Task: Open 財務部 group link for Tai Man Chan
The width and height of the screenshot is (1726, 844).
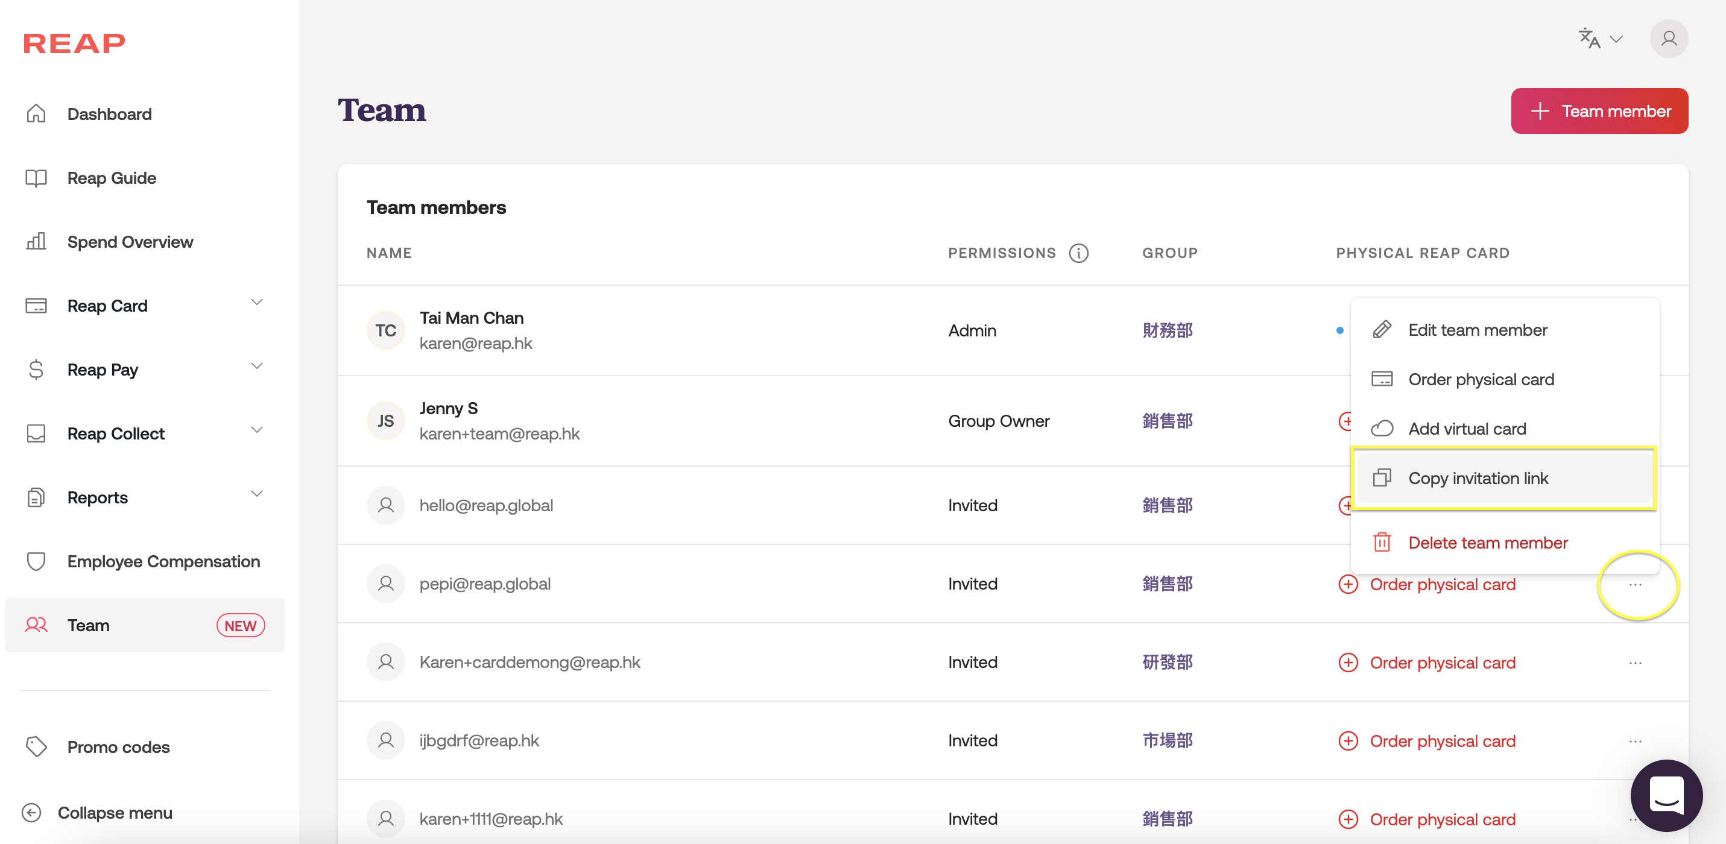Action: pos(1166,330)
